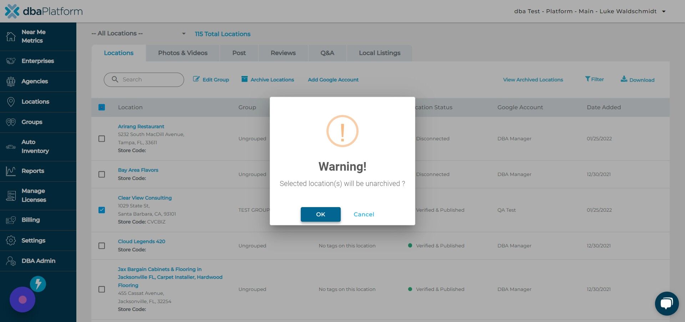Open Auto Inventory using its car icon
Image resolution: width=685 pixels, height=322 pixels.
pyautogui.click(x=11, y=146)
